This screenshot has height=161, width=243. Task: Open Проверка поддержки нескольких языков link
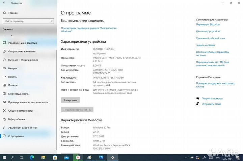[x=215, y=85]
